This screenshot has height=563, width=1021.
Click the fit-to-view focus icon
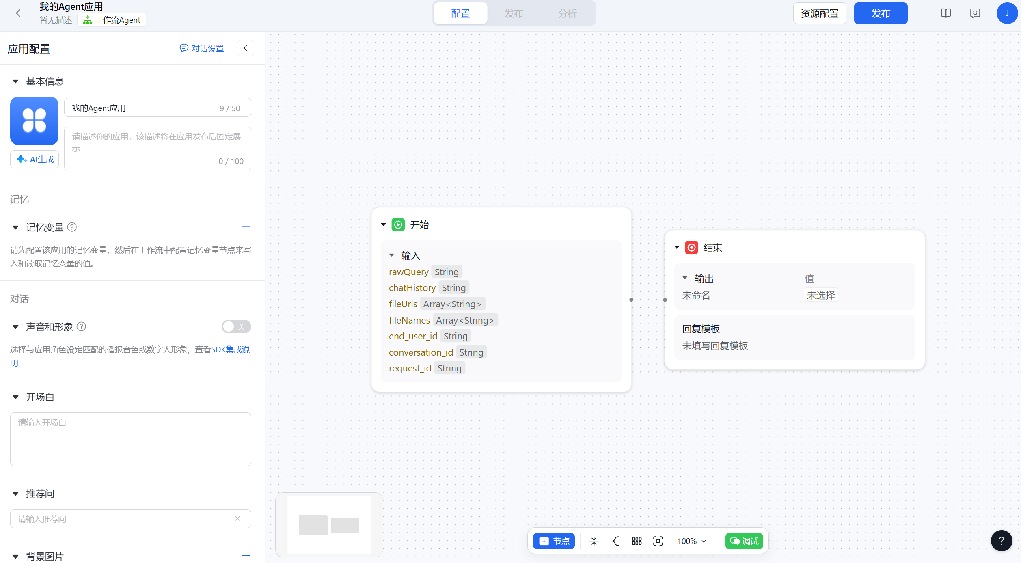[658, 541]
